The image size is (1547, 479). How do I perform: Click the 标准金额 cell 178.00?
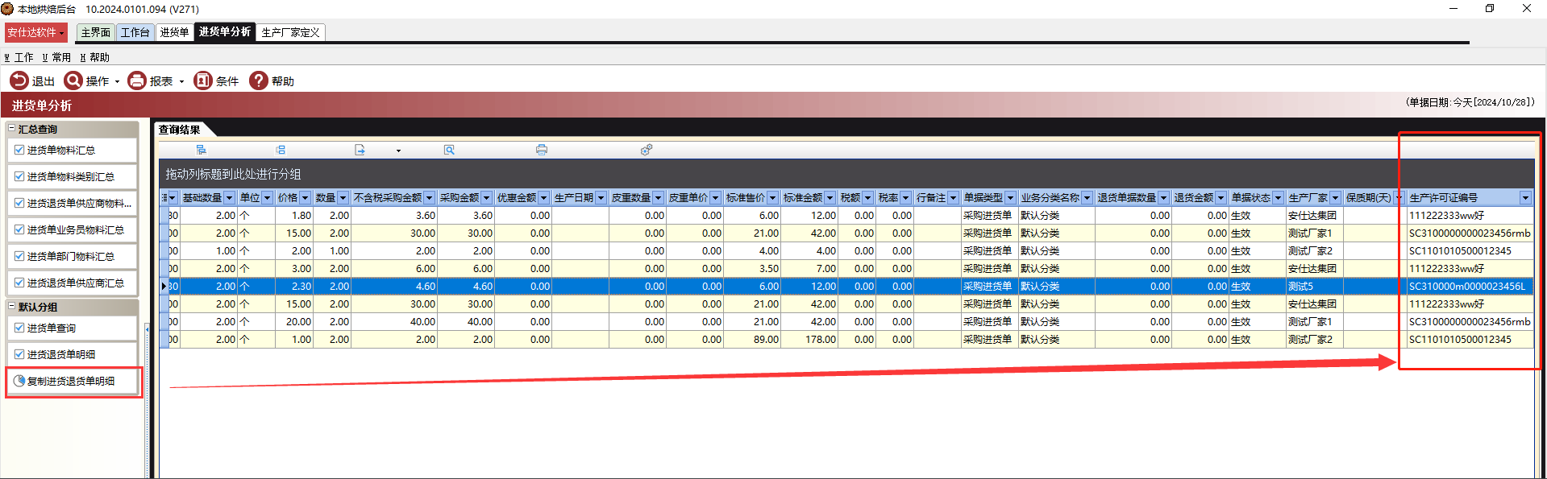(x=809, y=340)
